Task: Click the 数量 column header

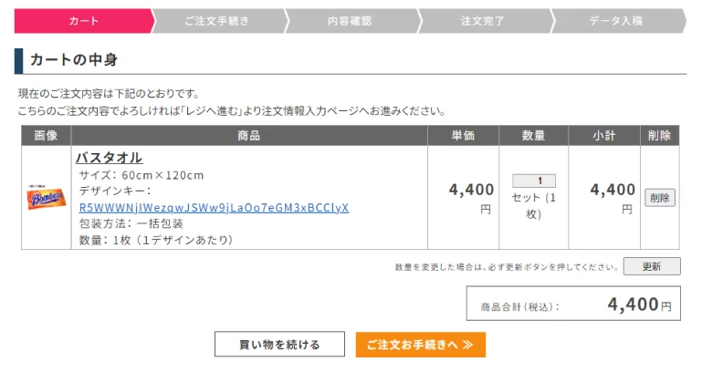Action: tap(533, 136)
